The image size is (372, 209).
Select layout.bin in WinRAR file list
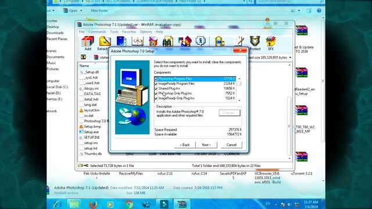point(92,110)
